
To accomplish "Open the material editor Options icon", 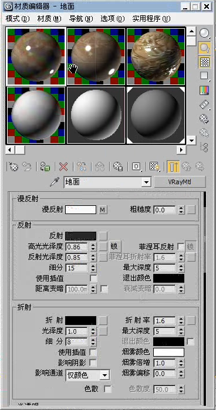I will tap(204, 118).
